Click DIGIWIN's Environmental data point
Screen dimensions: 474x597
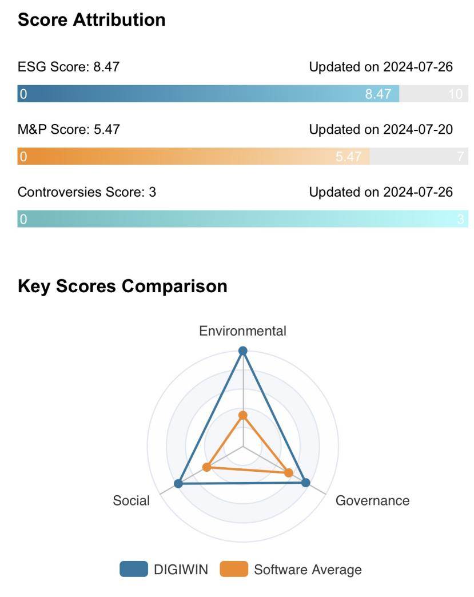point(243,351)
